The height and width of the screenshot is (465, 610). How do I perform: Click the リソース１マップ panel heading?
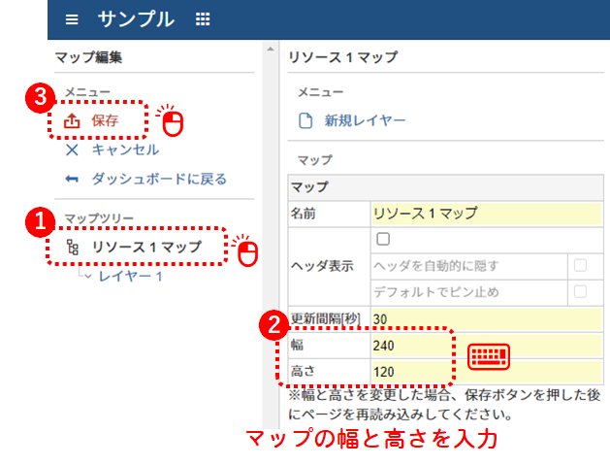pos(342,57)
